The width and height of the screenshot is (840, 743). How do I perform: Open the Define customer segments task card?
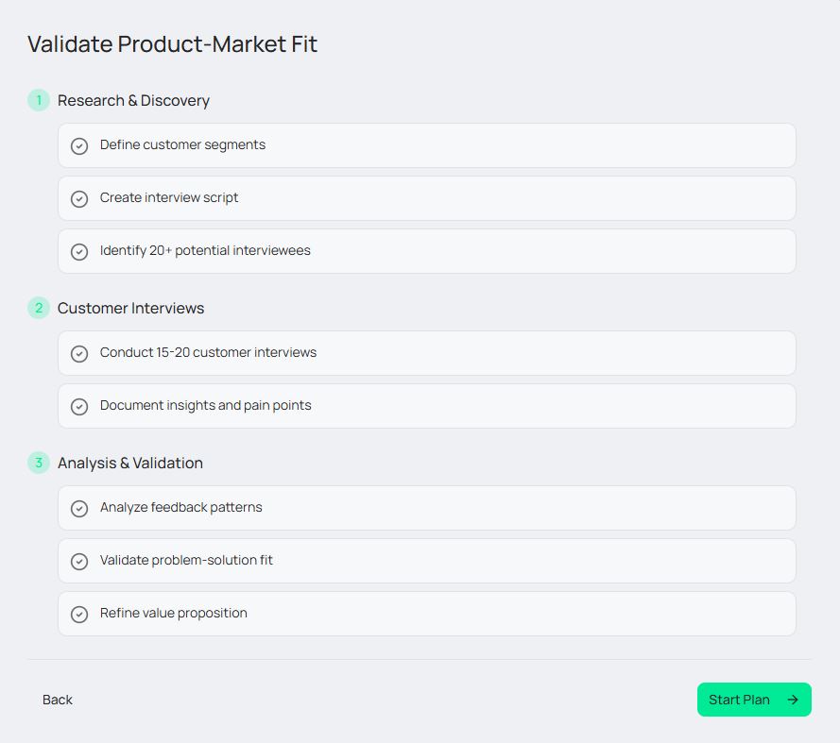tap(426, 145)
